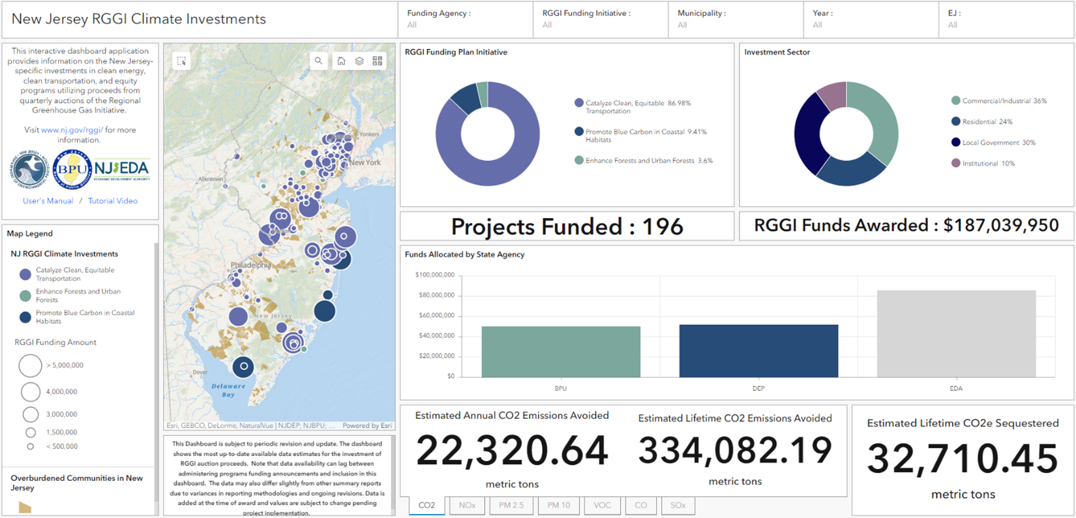Open the Funding Agency filter dropdown
The height and width of the screenshot is (518, 1076).
[x=466, y=19]
